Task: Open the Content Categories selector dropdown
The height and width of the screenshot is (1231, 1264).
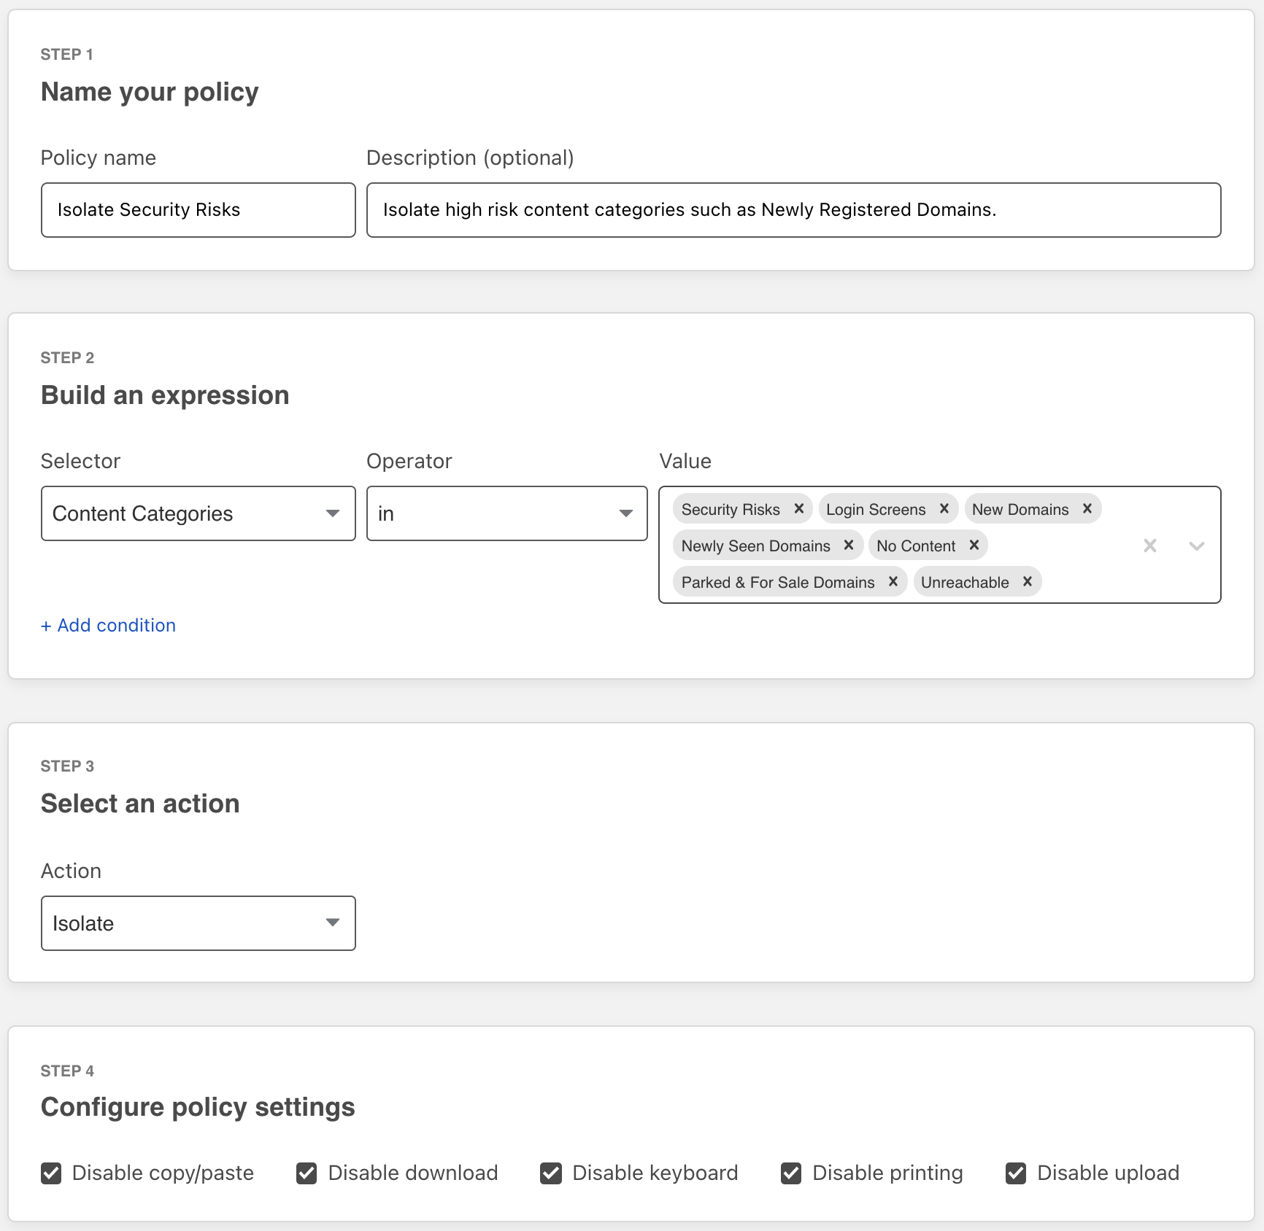Action: coord(198,513)
